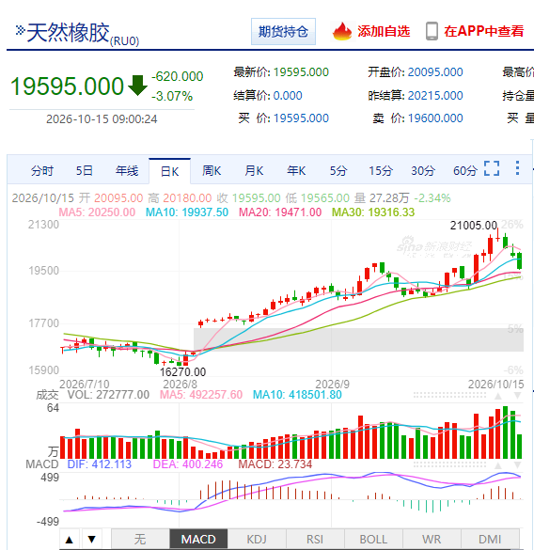Viewport: 534px width, 550px height.
Task: Select RSI indicator option
Action: coord(315,539)
